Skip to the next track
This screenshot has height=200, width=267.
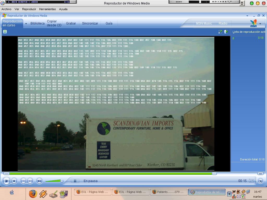tap(30, 181)
